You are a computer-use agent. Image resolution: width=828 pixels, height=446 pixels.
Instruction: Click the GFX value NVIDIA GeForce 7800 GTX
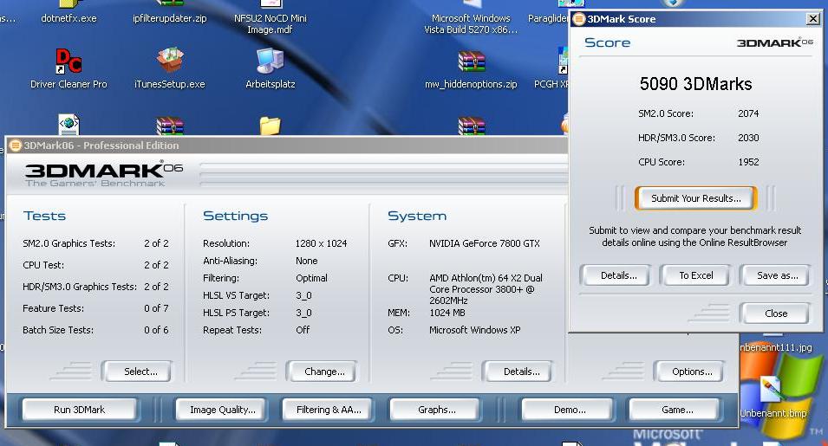(x=485, y=243)
